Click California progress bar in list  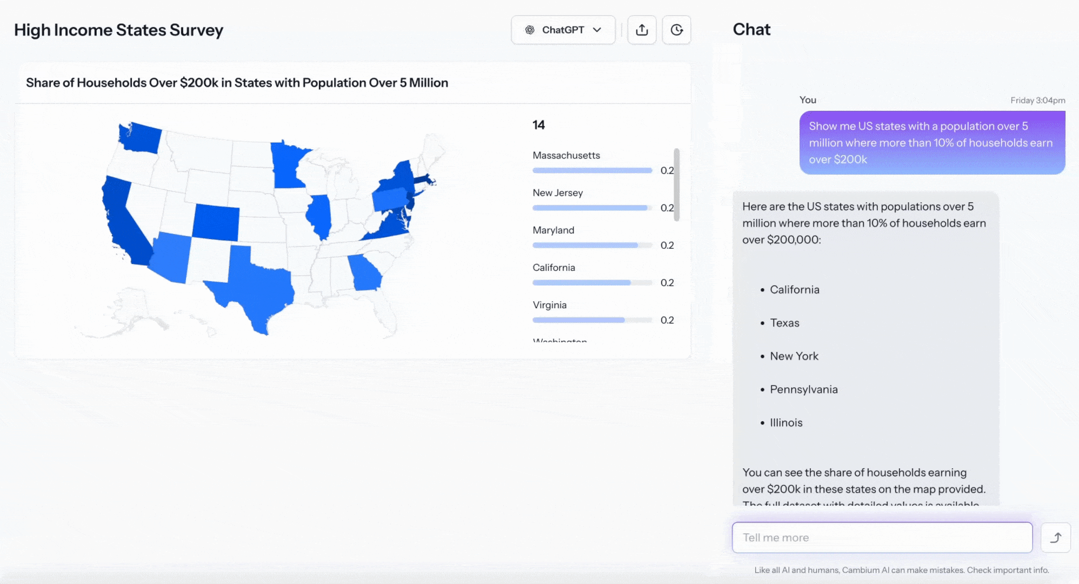click(x=592, y=282)
